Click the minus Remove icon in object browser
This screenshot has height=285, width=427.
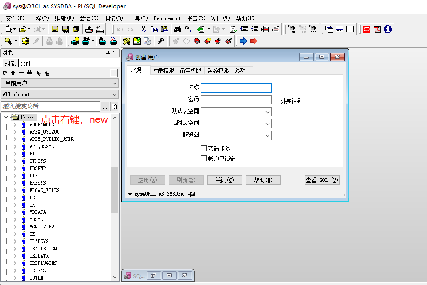tap(21, 73)
